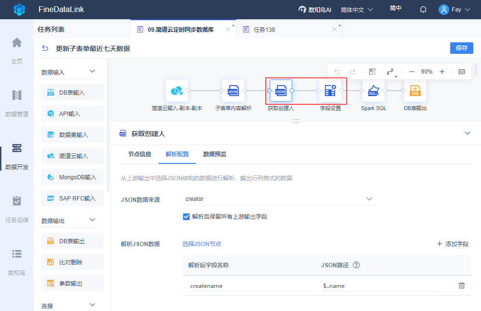Close the 09.简道云定时同步数据库 tab

(228, 29)
